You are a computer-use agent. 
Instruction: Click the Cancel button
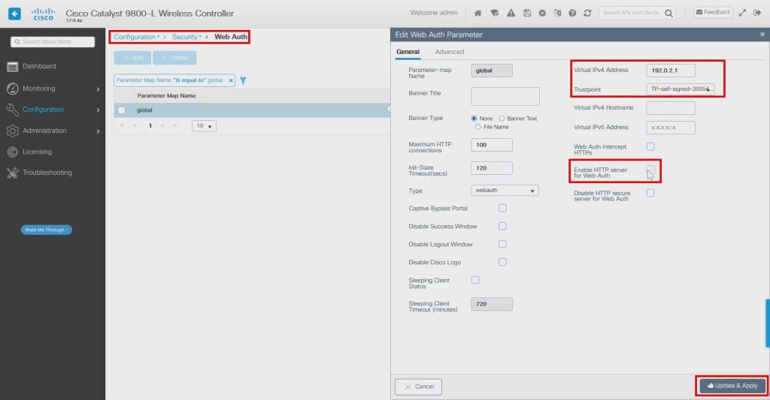(x=418, y=386)
